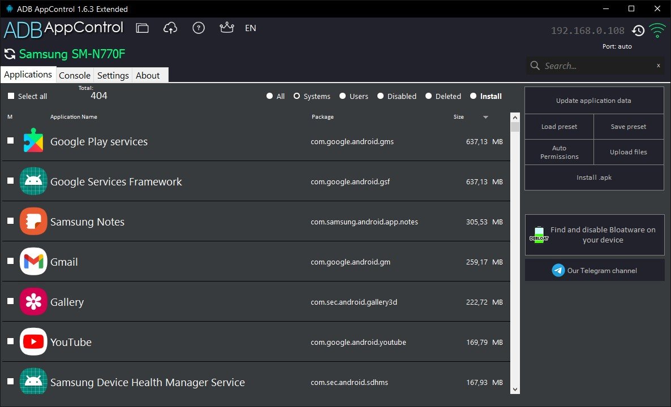
Task: Click the android icon in the title bar
Action: (x=10, y=8)
